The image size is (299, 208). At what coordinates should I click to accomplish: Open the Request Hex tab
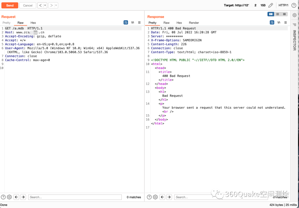point(33,23)
